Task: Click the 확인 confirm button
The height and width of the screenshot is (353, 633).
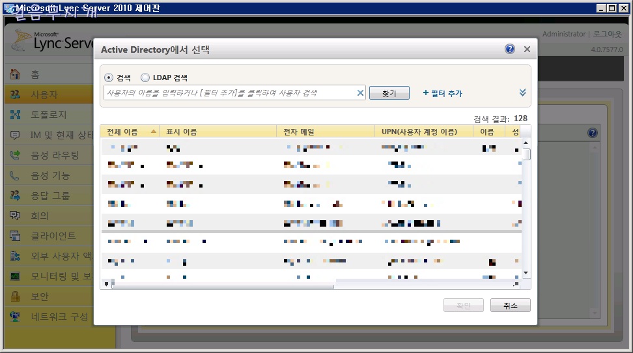Action: pyautogui.click(x=464, y=305)
